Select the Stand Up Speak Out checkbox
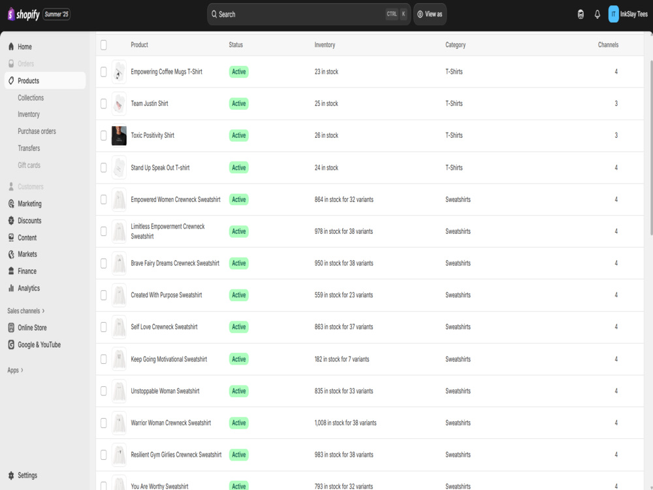 [104, 167]
